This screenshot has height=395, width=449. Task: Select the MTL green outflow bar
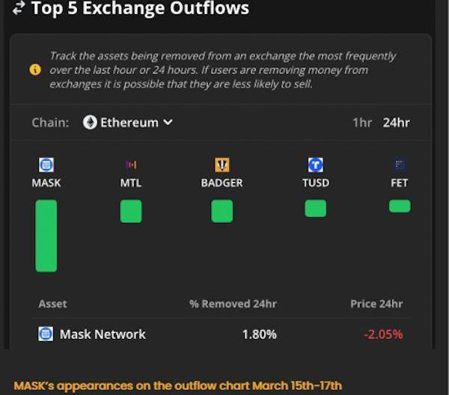click(131, 211)
